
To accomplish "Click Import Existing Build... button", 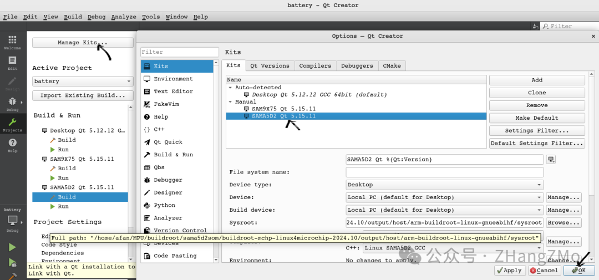I will (83, 95).
